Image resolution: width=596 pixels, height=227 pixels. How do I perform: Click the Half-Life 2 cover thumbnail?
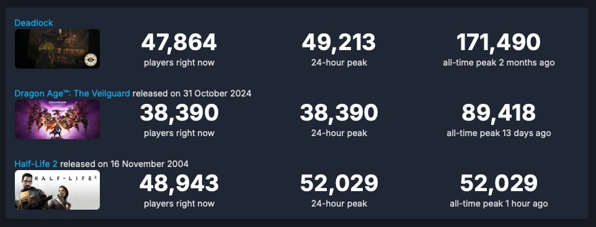(58, 190)
